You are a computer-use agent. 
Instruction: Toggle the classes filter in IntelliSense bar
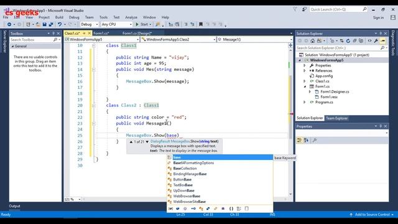[x=201, y=209]
